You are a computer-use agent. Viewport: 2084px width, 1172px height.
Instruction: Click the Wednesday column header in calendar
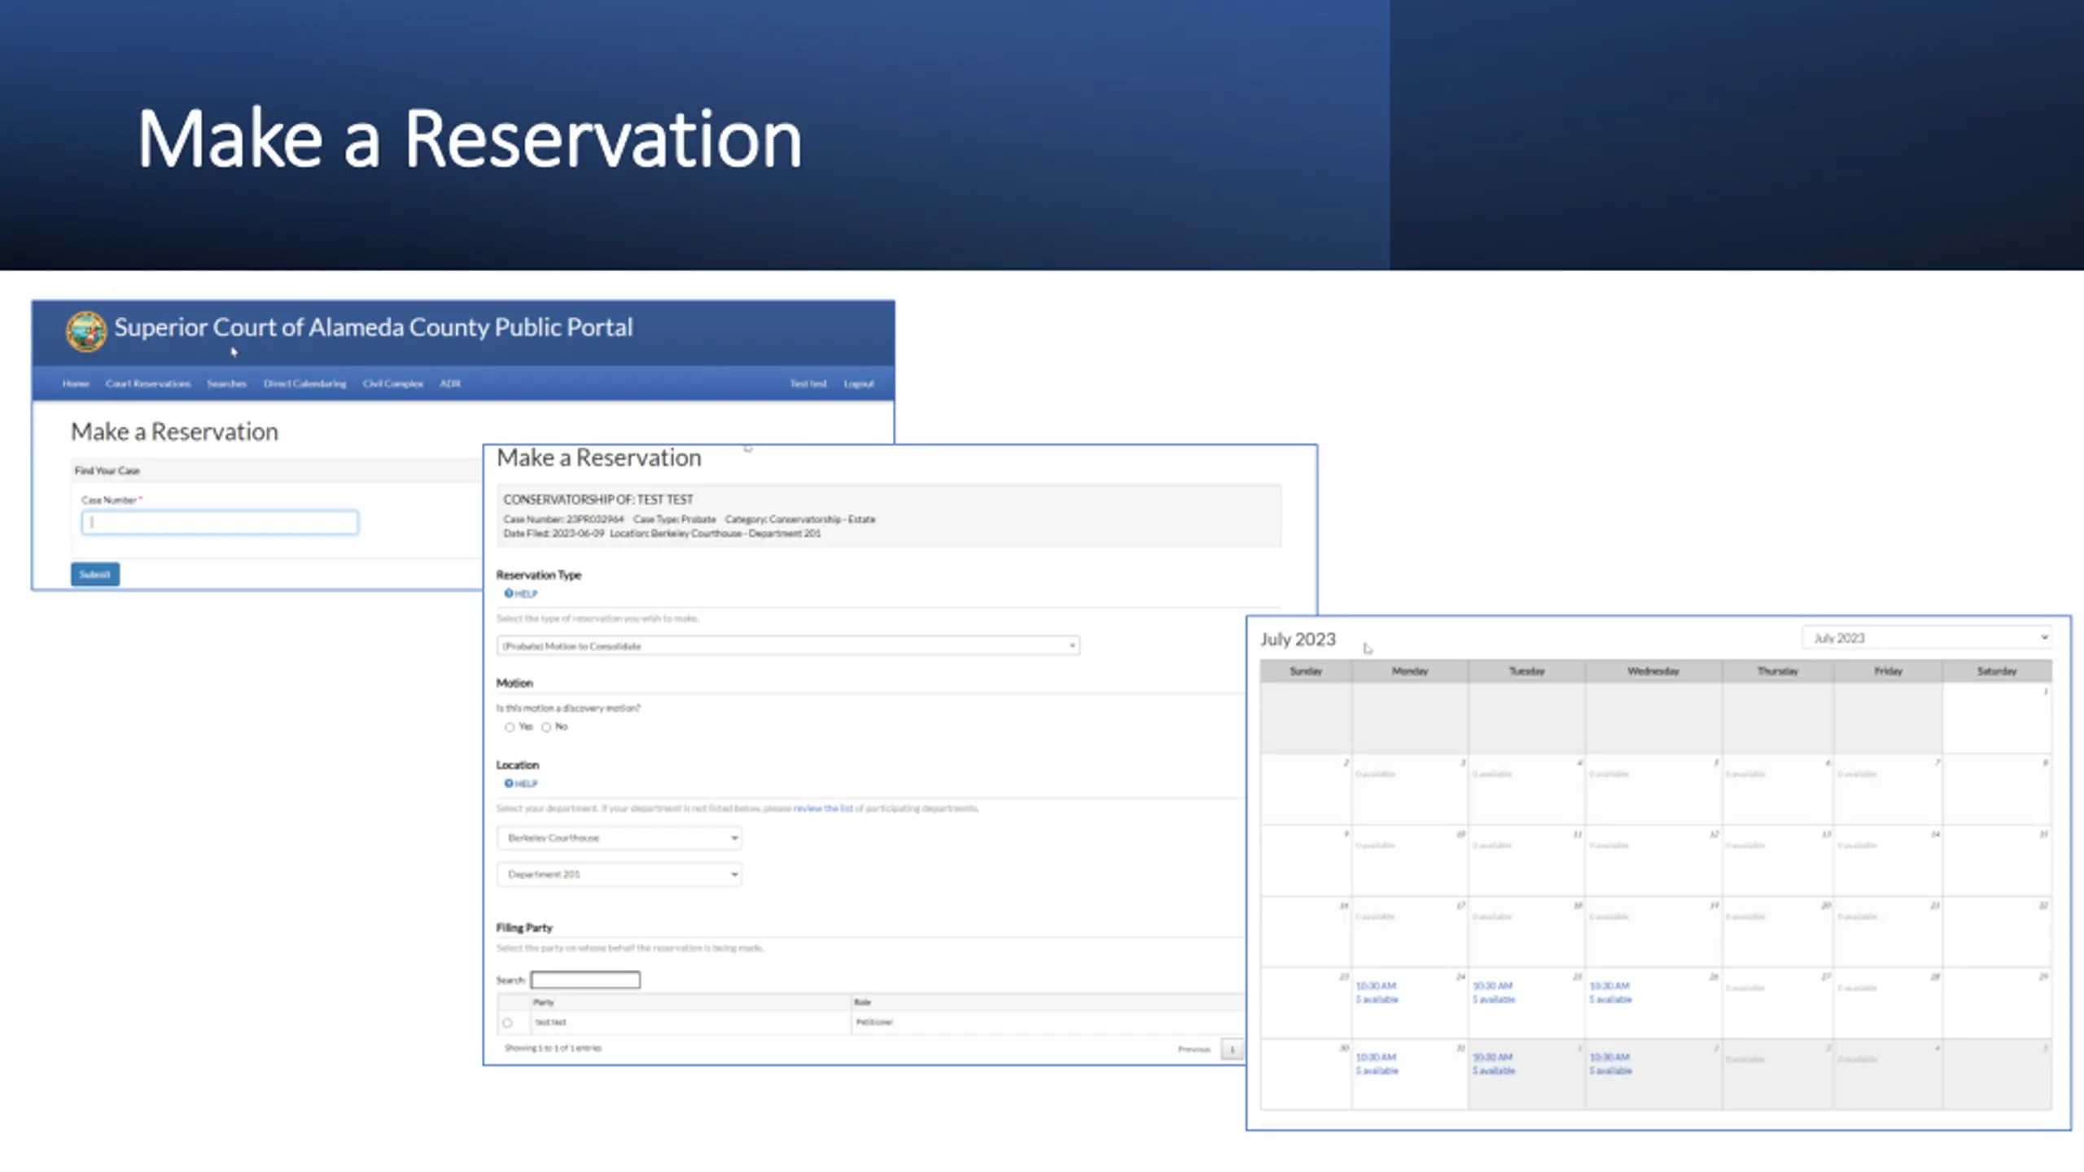1653,671
